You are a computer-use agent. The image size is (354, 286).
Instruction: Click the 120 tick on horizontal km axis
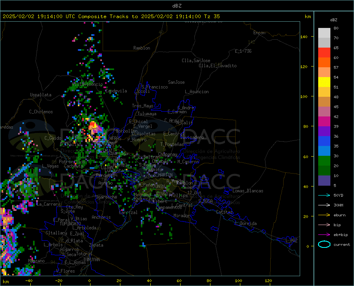[x=268, y=281]
